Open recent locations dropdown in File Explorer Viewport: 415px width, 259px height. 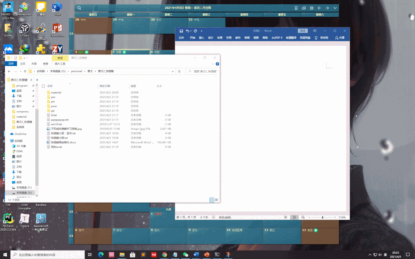20,71
